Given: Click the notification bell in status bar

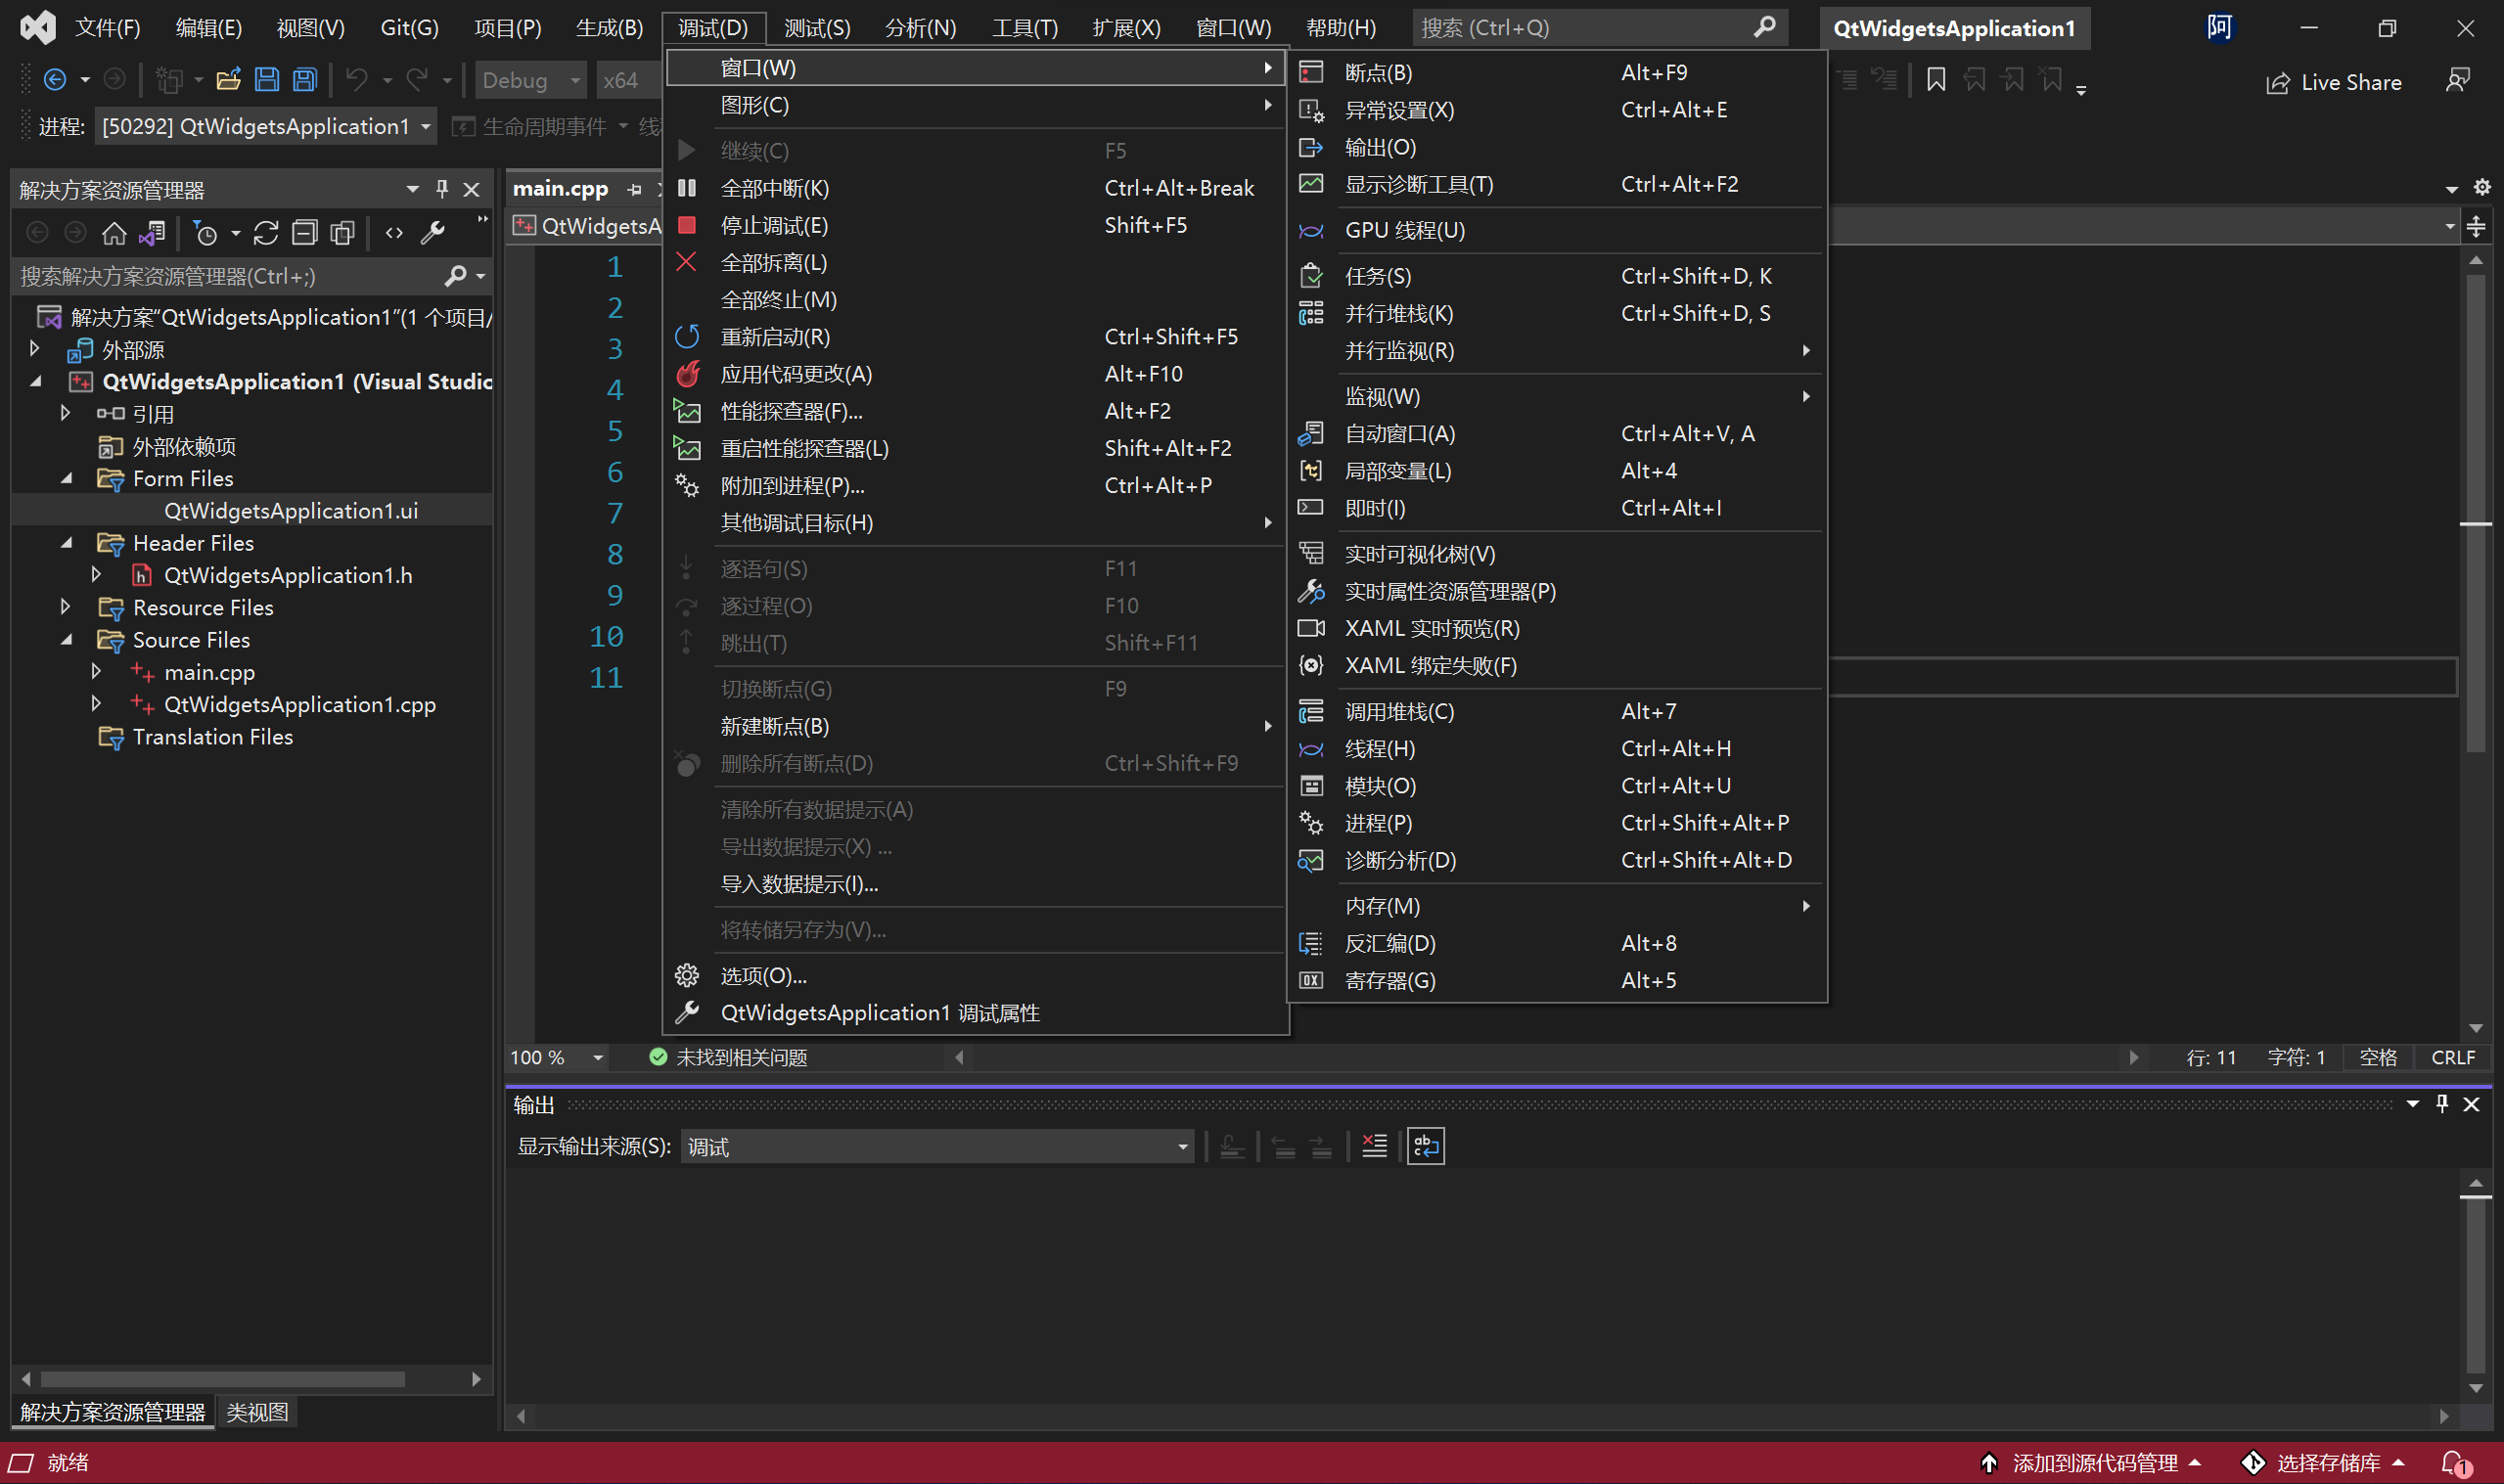Looking at the screenshot, I should pyautogui.click(x=2455, y=1463).
